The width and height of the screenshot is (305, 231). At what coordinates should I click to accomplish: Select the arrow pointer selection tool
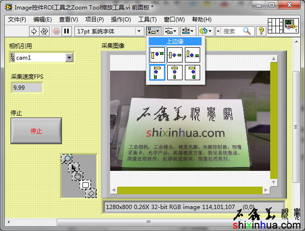[73, 167]
